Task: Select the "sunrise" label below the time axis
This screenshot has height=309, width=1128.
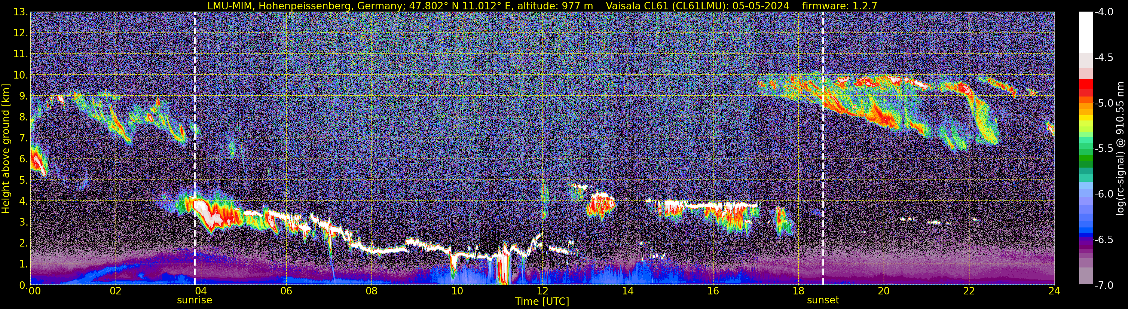Action: tap(195, 300)
